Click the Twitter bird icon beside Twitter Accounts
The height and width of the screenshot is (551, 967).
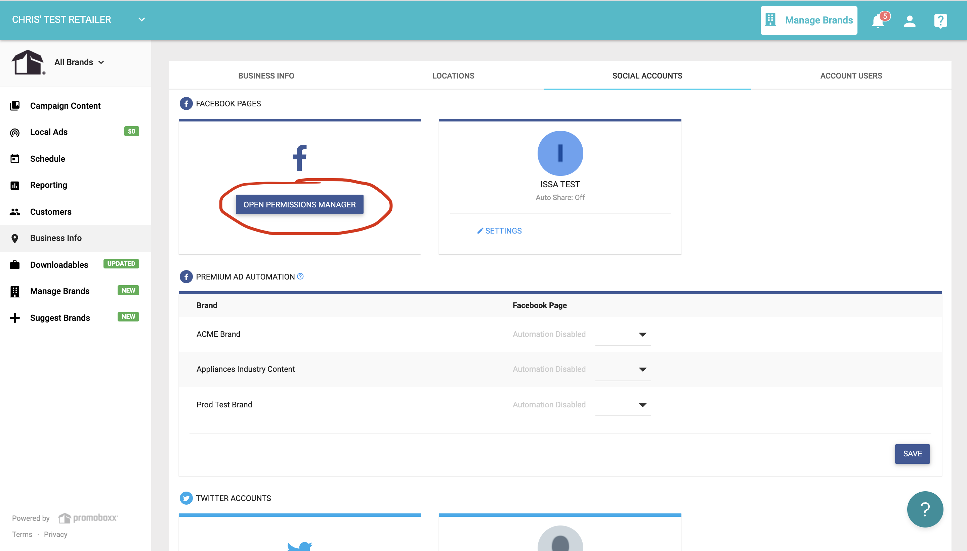click(x=186, y=498)
